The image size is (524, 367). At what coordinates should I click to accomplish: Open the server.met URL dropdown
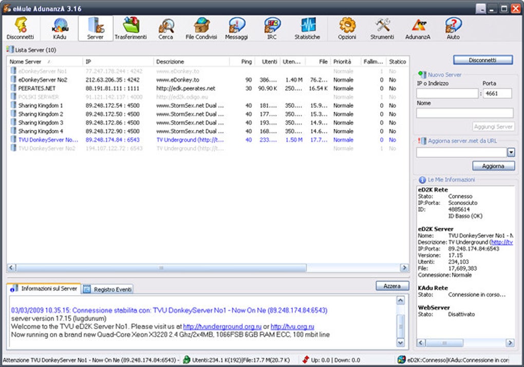pyautogui.click(x=511, y=152)
